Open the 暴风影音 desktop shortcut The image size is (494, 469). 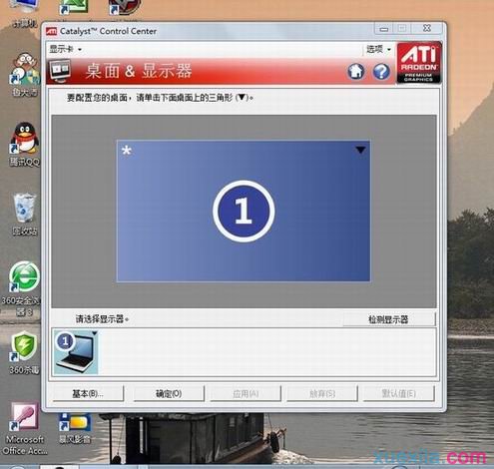[75, 428]
